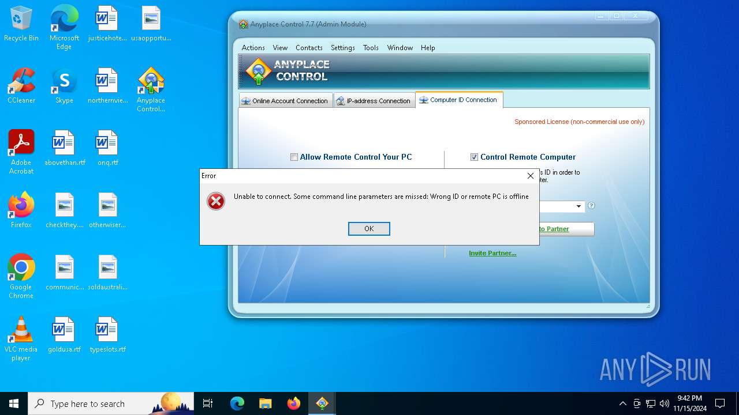This screenshot has width=739, height=415.
Task: Open communic image file icon
Action: 64,273
